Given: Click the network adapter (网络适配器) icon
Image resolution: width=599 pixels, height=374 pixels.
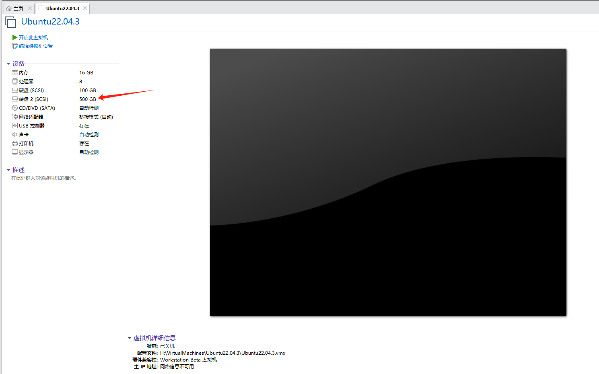Looking at the screenshot, I should tap(15, 117).
